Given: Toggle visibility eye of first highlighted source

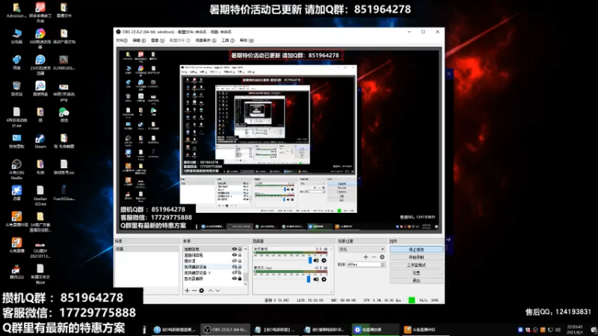Looking at the screenshot, I should 235,249.
